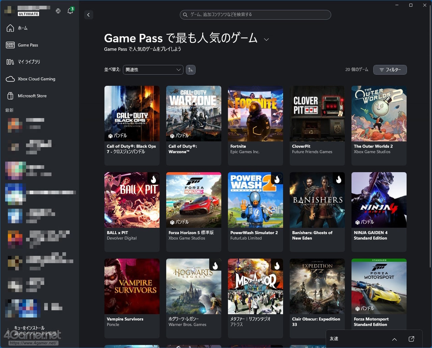Open The Outer Worlds 2 game tile
The height and width of the screenshot is (348, 432).
tap(379, 125)
